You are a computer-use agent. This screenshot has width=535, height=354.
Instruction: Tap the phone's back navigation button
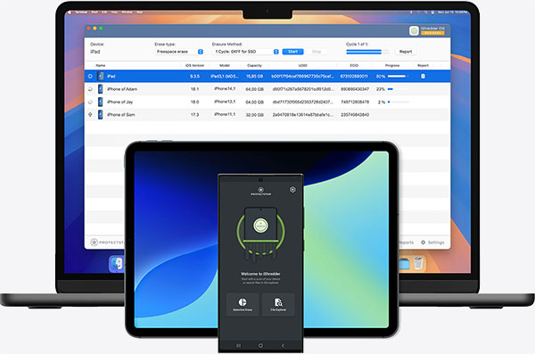point(283,345)
